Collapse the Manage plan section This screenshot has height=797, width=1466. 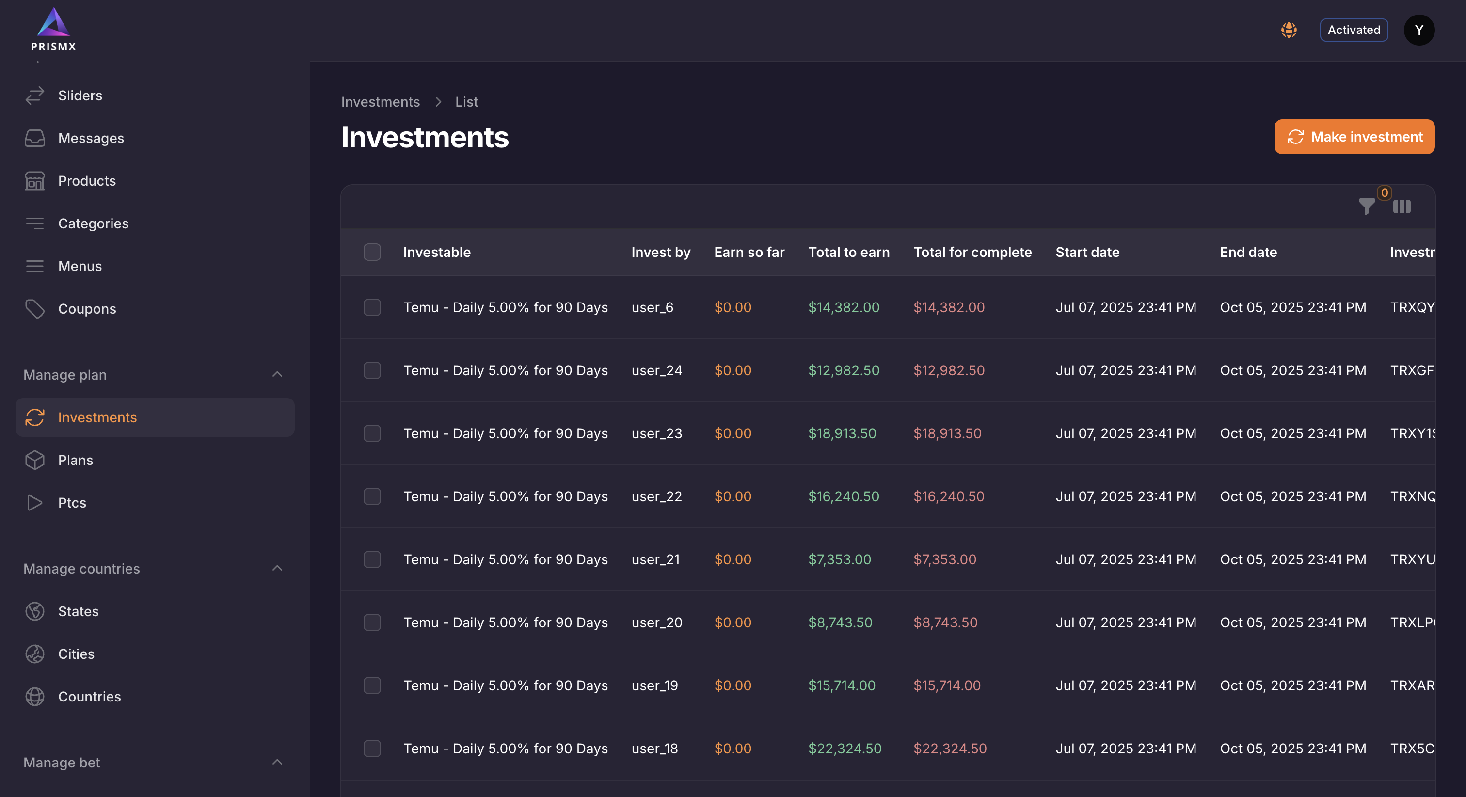[277, 375]
